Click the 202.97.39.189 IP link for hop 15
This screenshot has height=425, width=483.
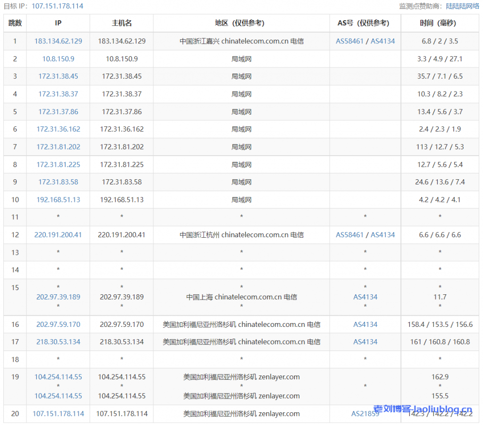point(58,297)
